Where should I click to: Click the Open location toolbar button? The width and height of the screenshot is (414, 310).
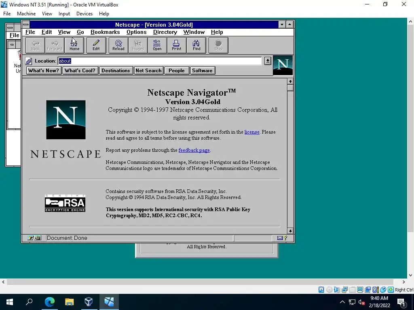(157, 45)
